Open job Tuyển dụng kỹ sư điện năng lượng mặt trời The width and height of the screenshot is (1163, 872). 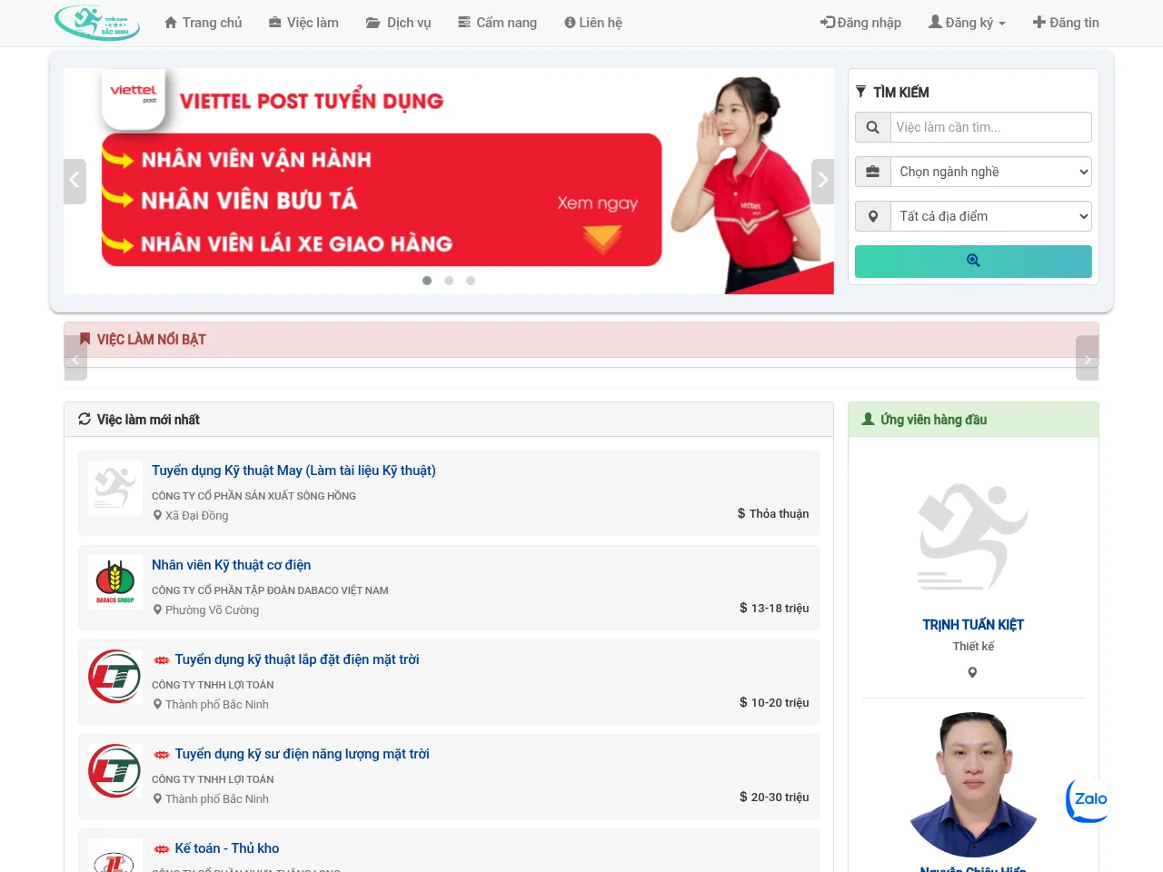tap(303, 754)
